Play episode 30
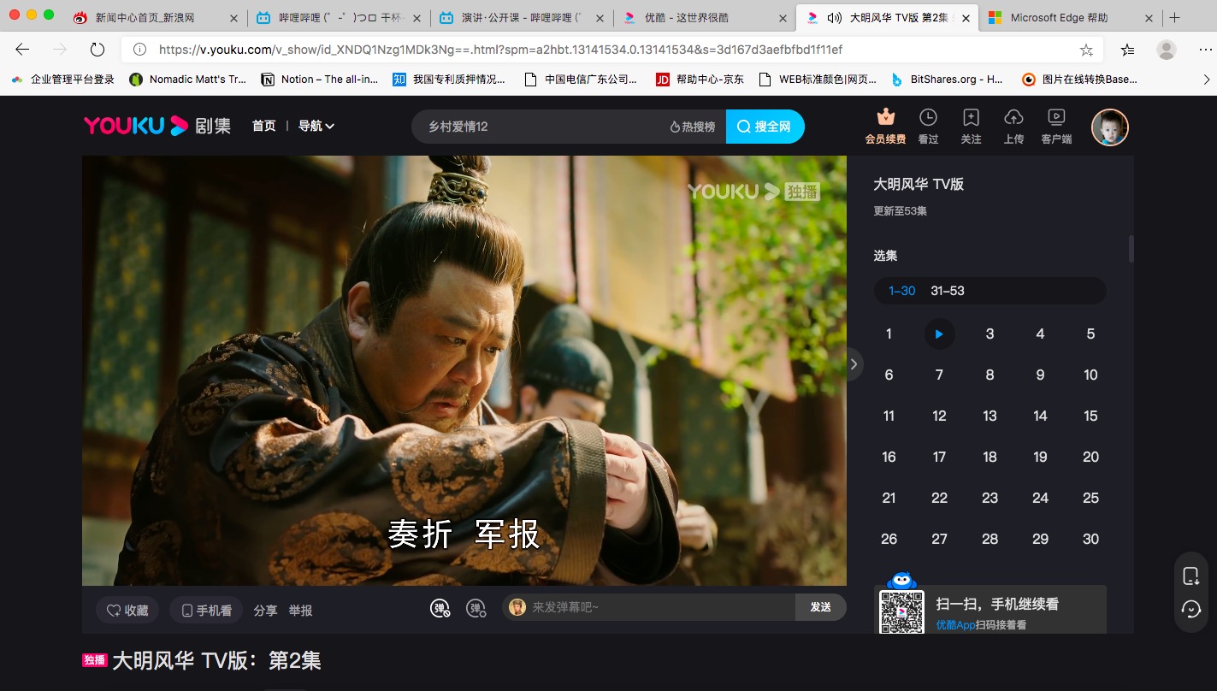This screenshot has height=691, width=1217. (x=1090, y=539)
